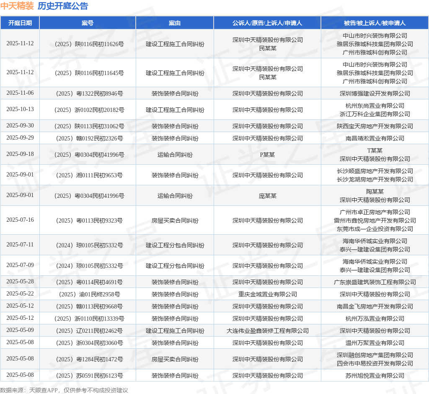Click date cell 2025-10-13
Viewport: 429px width, 394px height.
click(x=20, y=109)
